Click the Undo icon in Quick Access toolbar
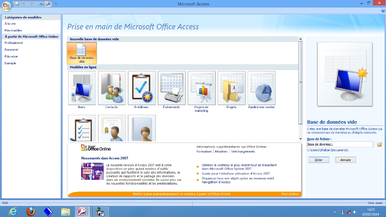Viewport: 386px width, 217px height. (23, 4)
